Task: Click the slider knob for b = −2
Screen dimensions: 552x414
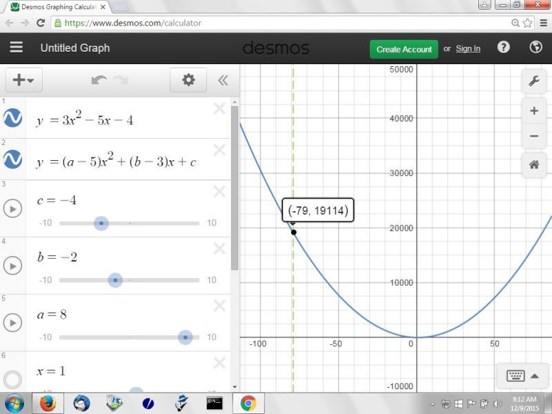Action: coord(115,280)
